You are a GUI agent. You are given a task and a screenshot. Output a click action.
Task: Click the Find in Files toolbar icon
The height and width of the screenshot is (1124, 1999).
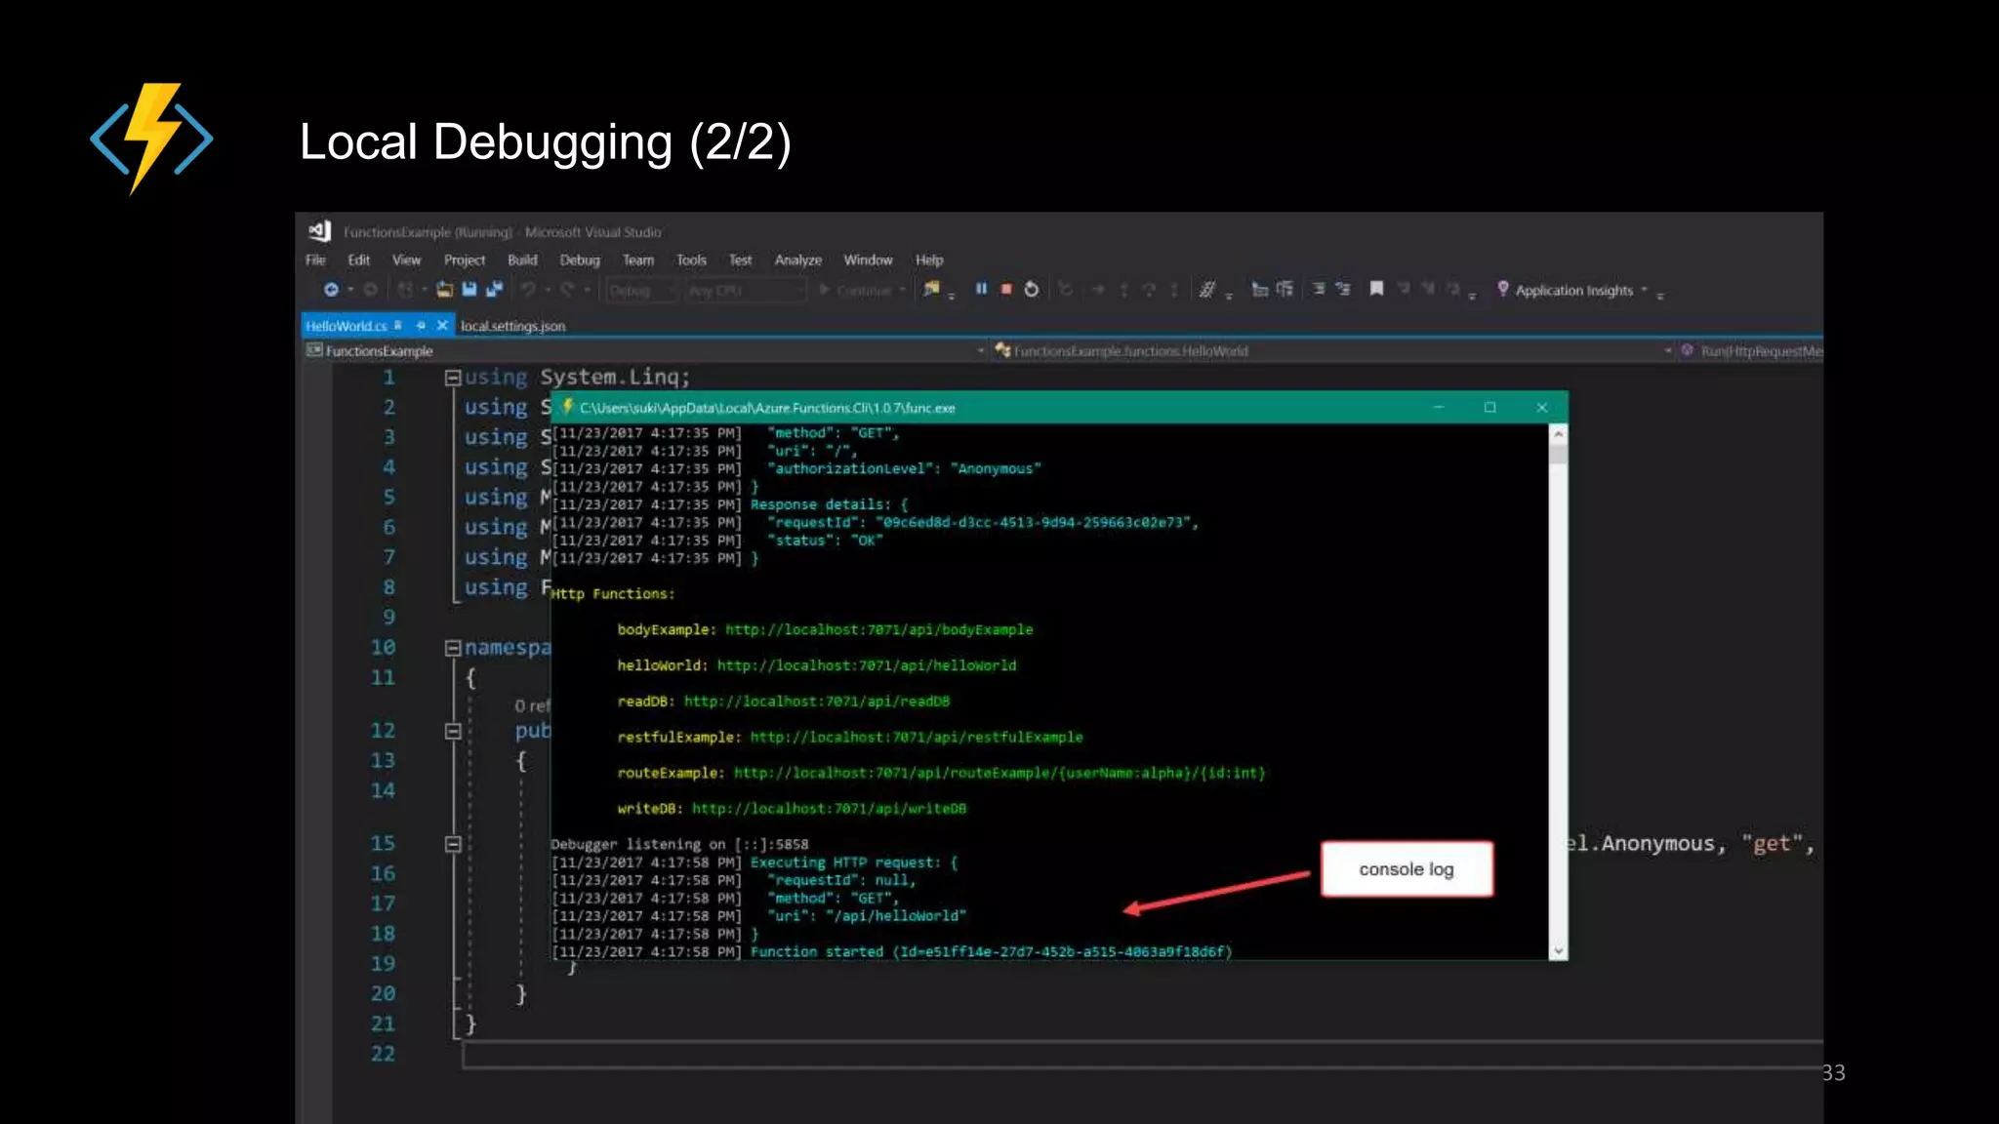coord(932,289)
